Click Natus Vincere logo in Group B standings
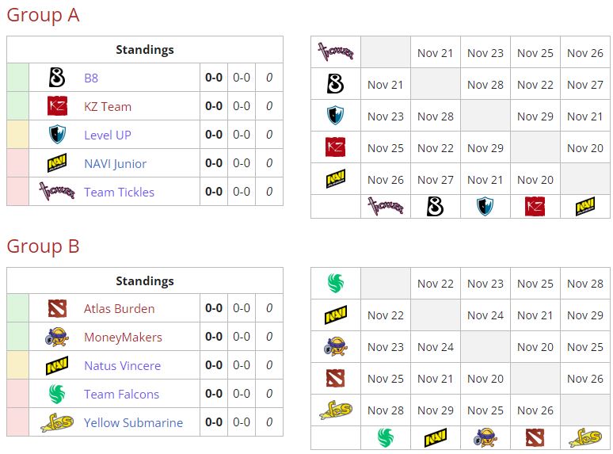Screen dimensions: 613x454 57,365
